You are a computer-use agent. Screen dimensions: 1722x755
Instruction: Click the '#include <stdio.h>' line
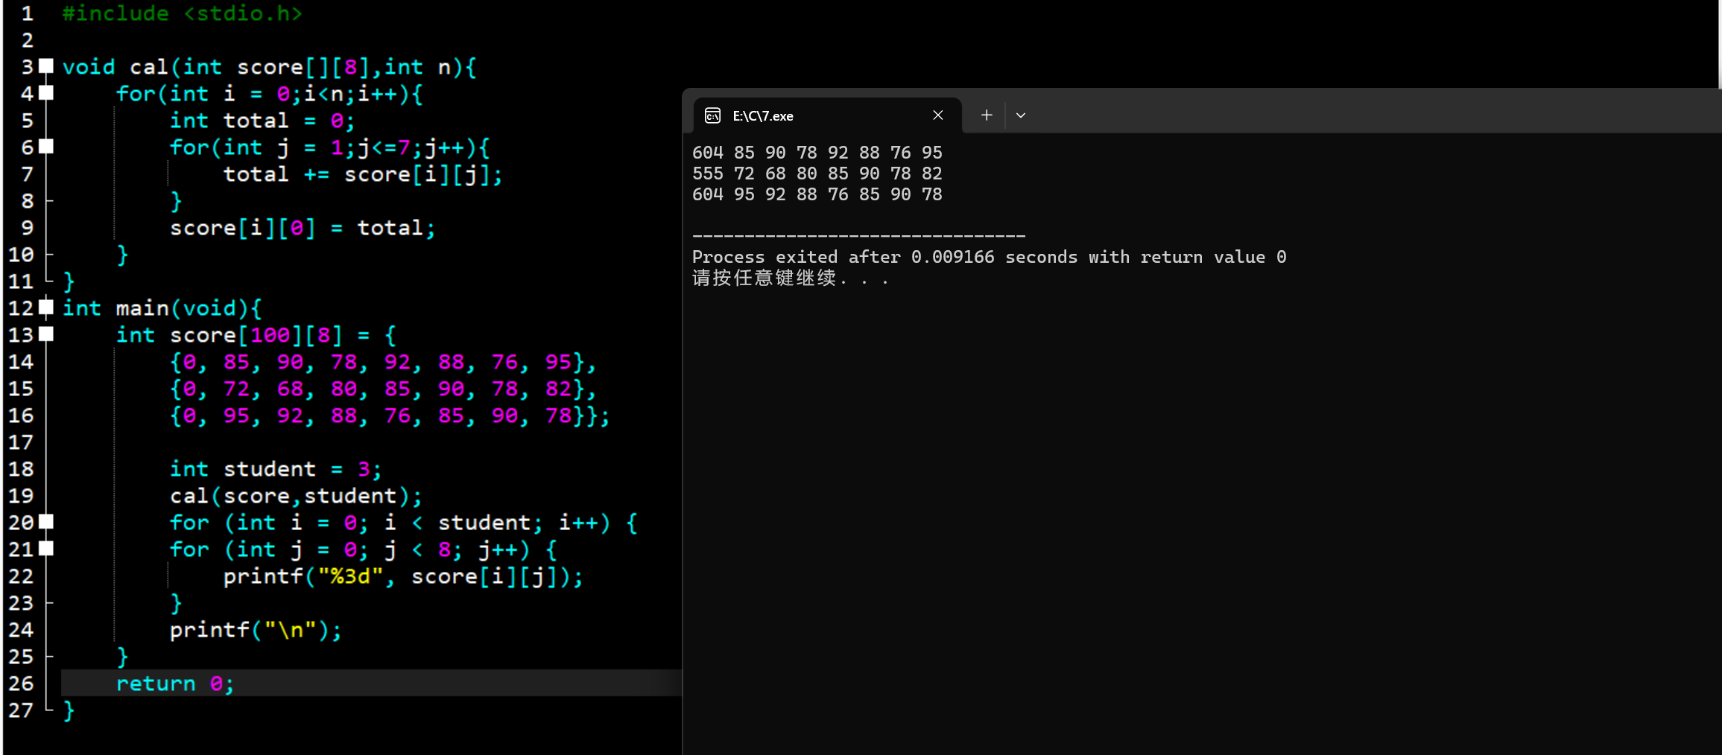[x=183, y=13]
